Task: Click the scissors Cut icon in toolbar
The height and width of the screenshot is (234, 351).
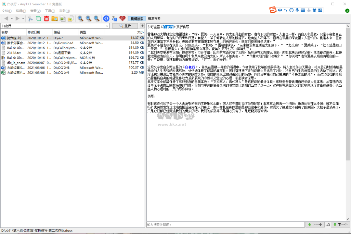Action: (x=30, y=18)
